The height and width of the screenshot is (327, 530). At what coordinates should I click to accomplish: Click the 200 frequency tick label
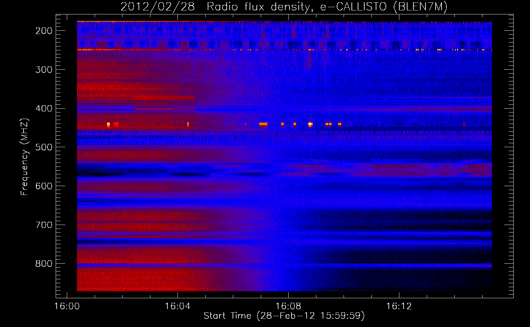pyautogui.click(x=44, y=31)
